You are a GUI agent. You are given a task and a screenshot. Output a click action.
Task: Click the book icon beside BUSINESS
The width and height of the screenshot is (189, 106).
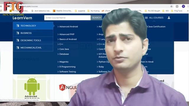(x=18, y=33)
